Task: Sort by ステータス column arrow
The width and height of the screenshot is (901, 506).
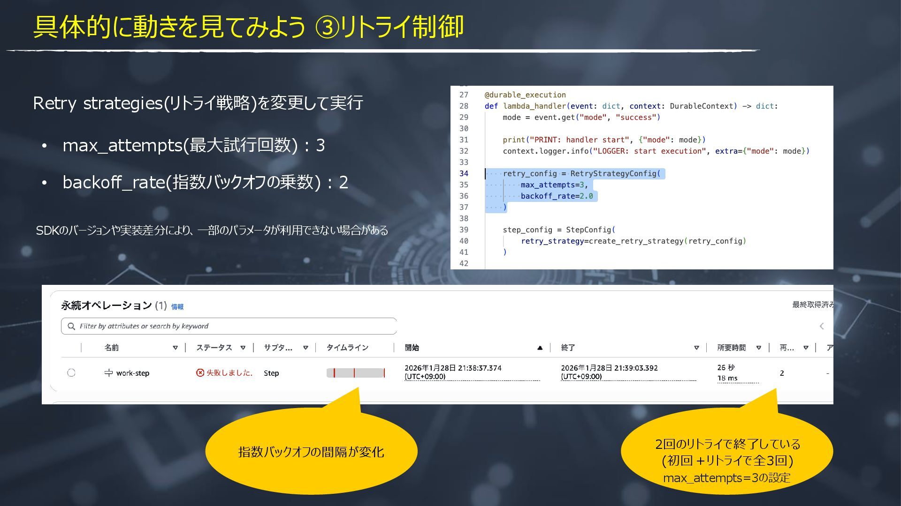Action: [x=243, y=348]
